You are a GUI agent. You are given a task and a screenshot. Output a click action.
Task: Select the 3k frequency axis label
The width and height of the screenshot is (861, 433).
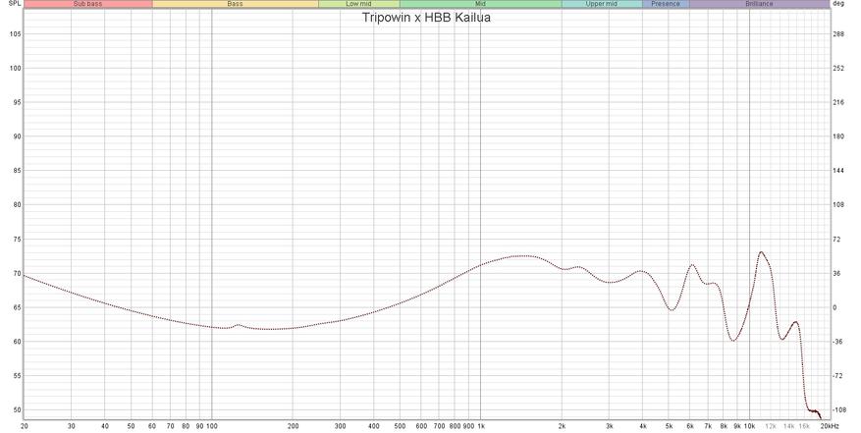(x=610, y=426)
